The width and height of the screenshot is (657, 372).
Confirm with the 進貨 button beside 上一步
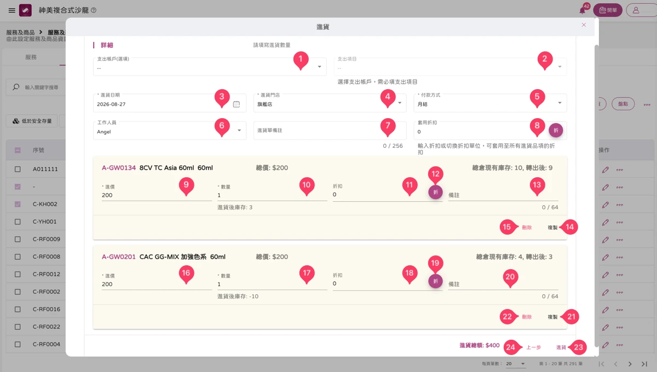tap(561, 347)
